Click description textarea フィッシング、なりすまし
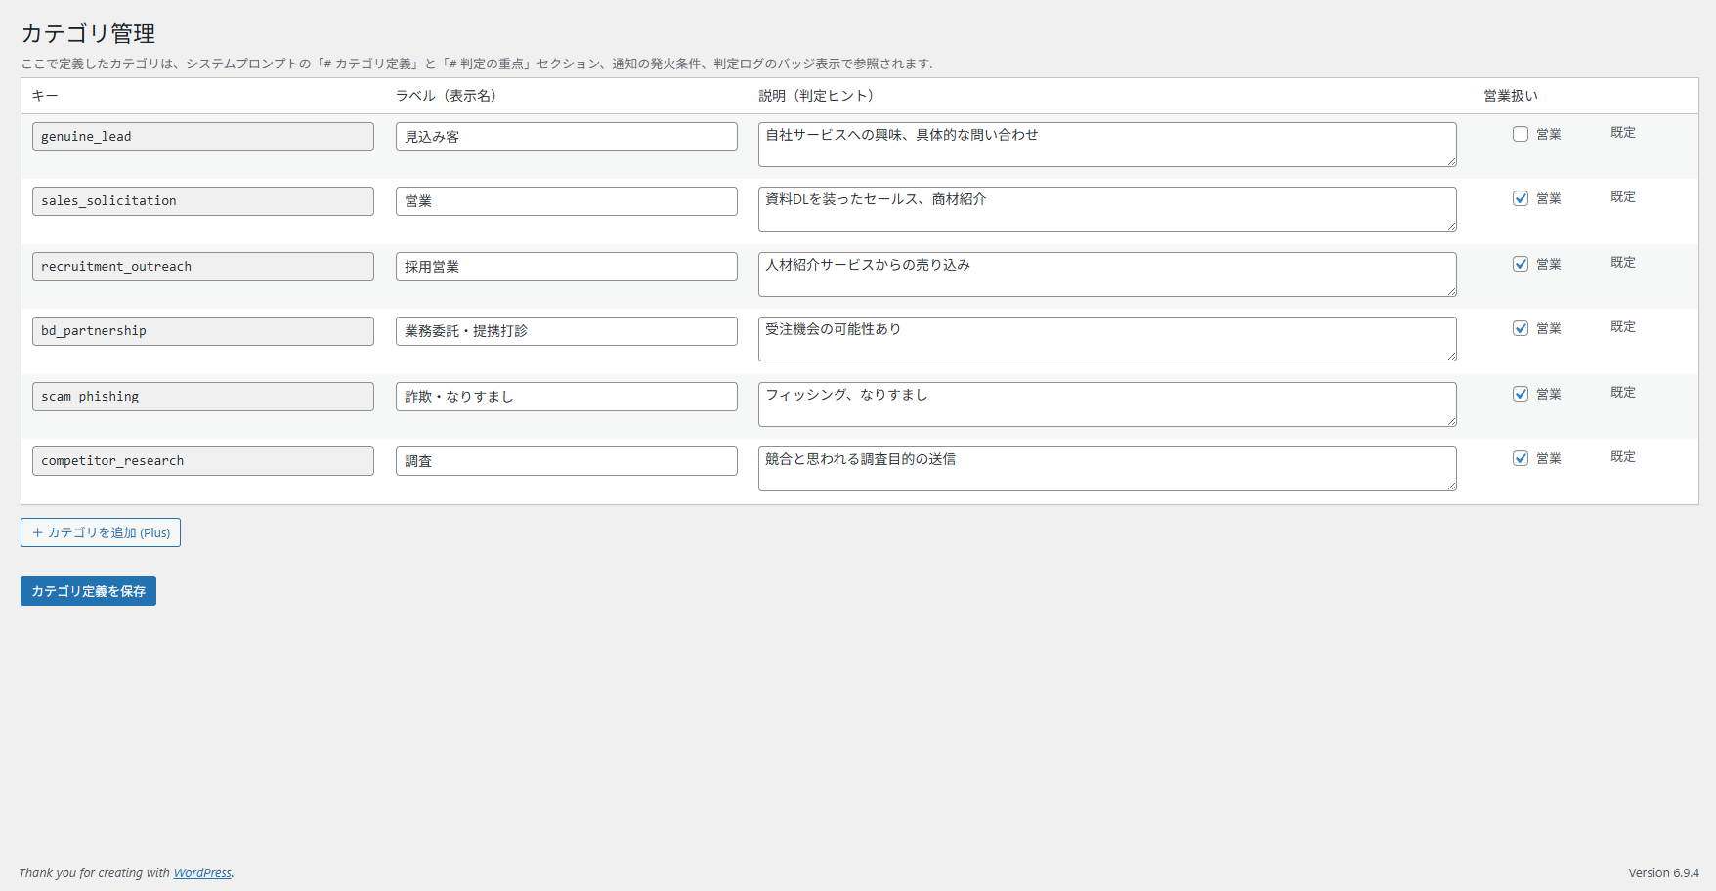 pos(1107,404)
